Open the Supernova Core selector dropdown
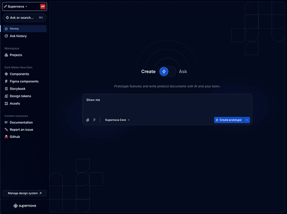 [117, 120]
